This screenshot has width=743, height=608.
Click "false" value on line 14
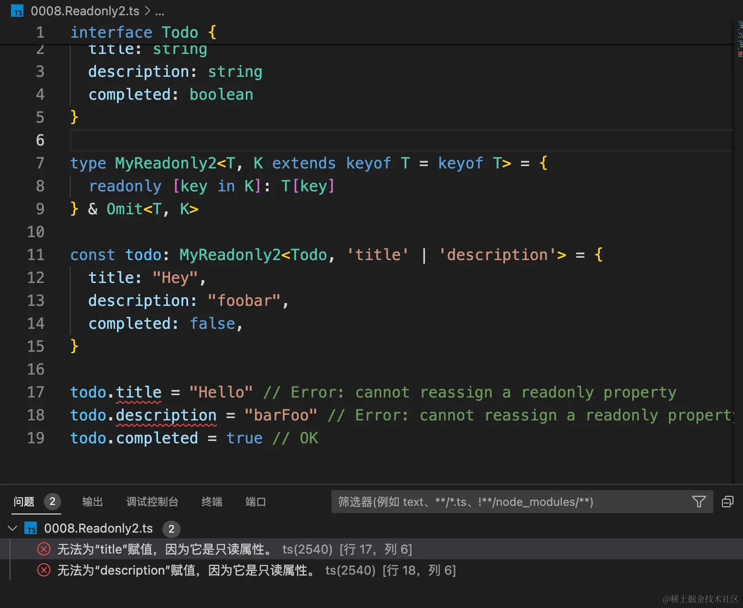point(212,324)
